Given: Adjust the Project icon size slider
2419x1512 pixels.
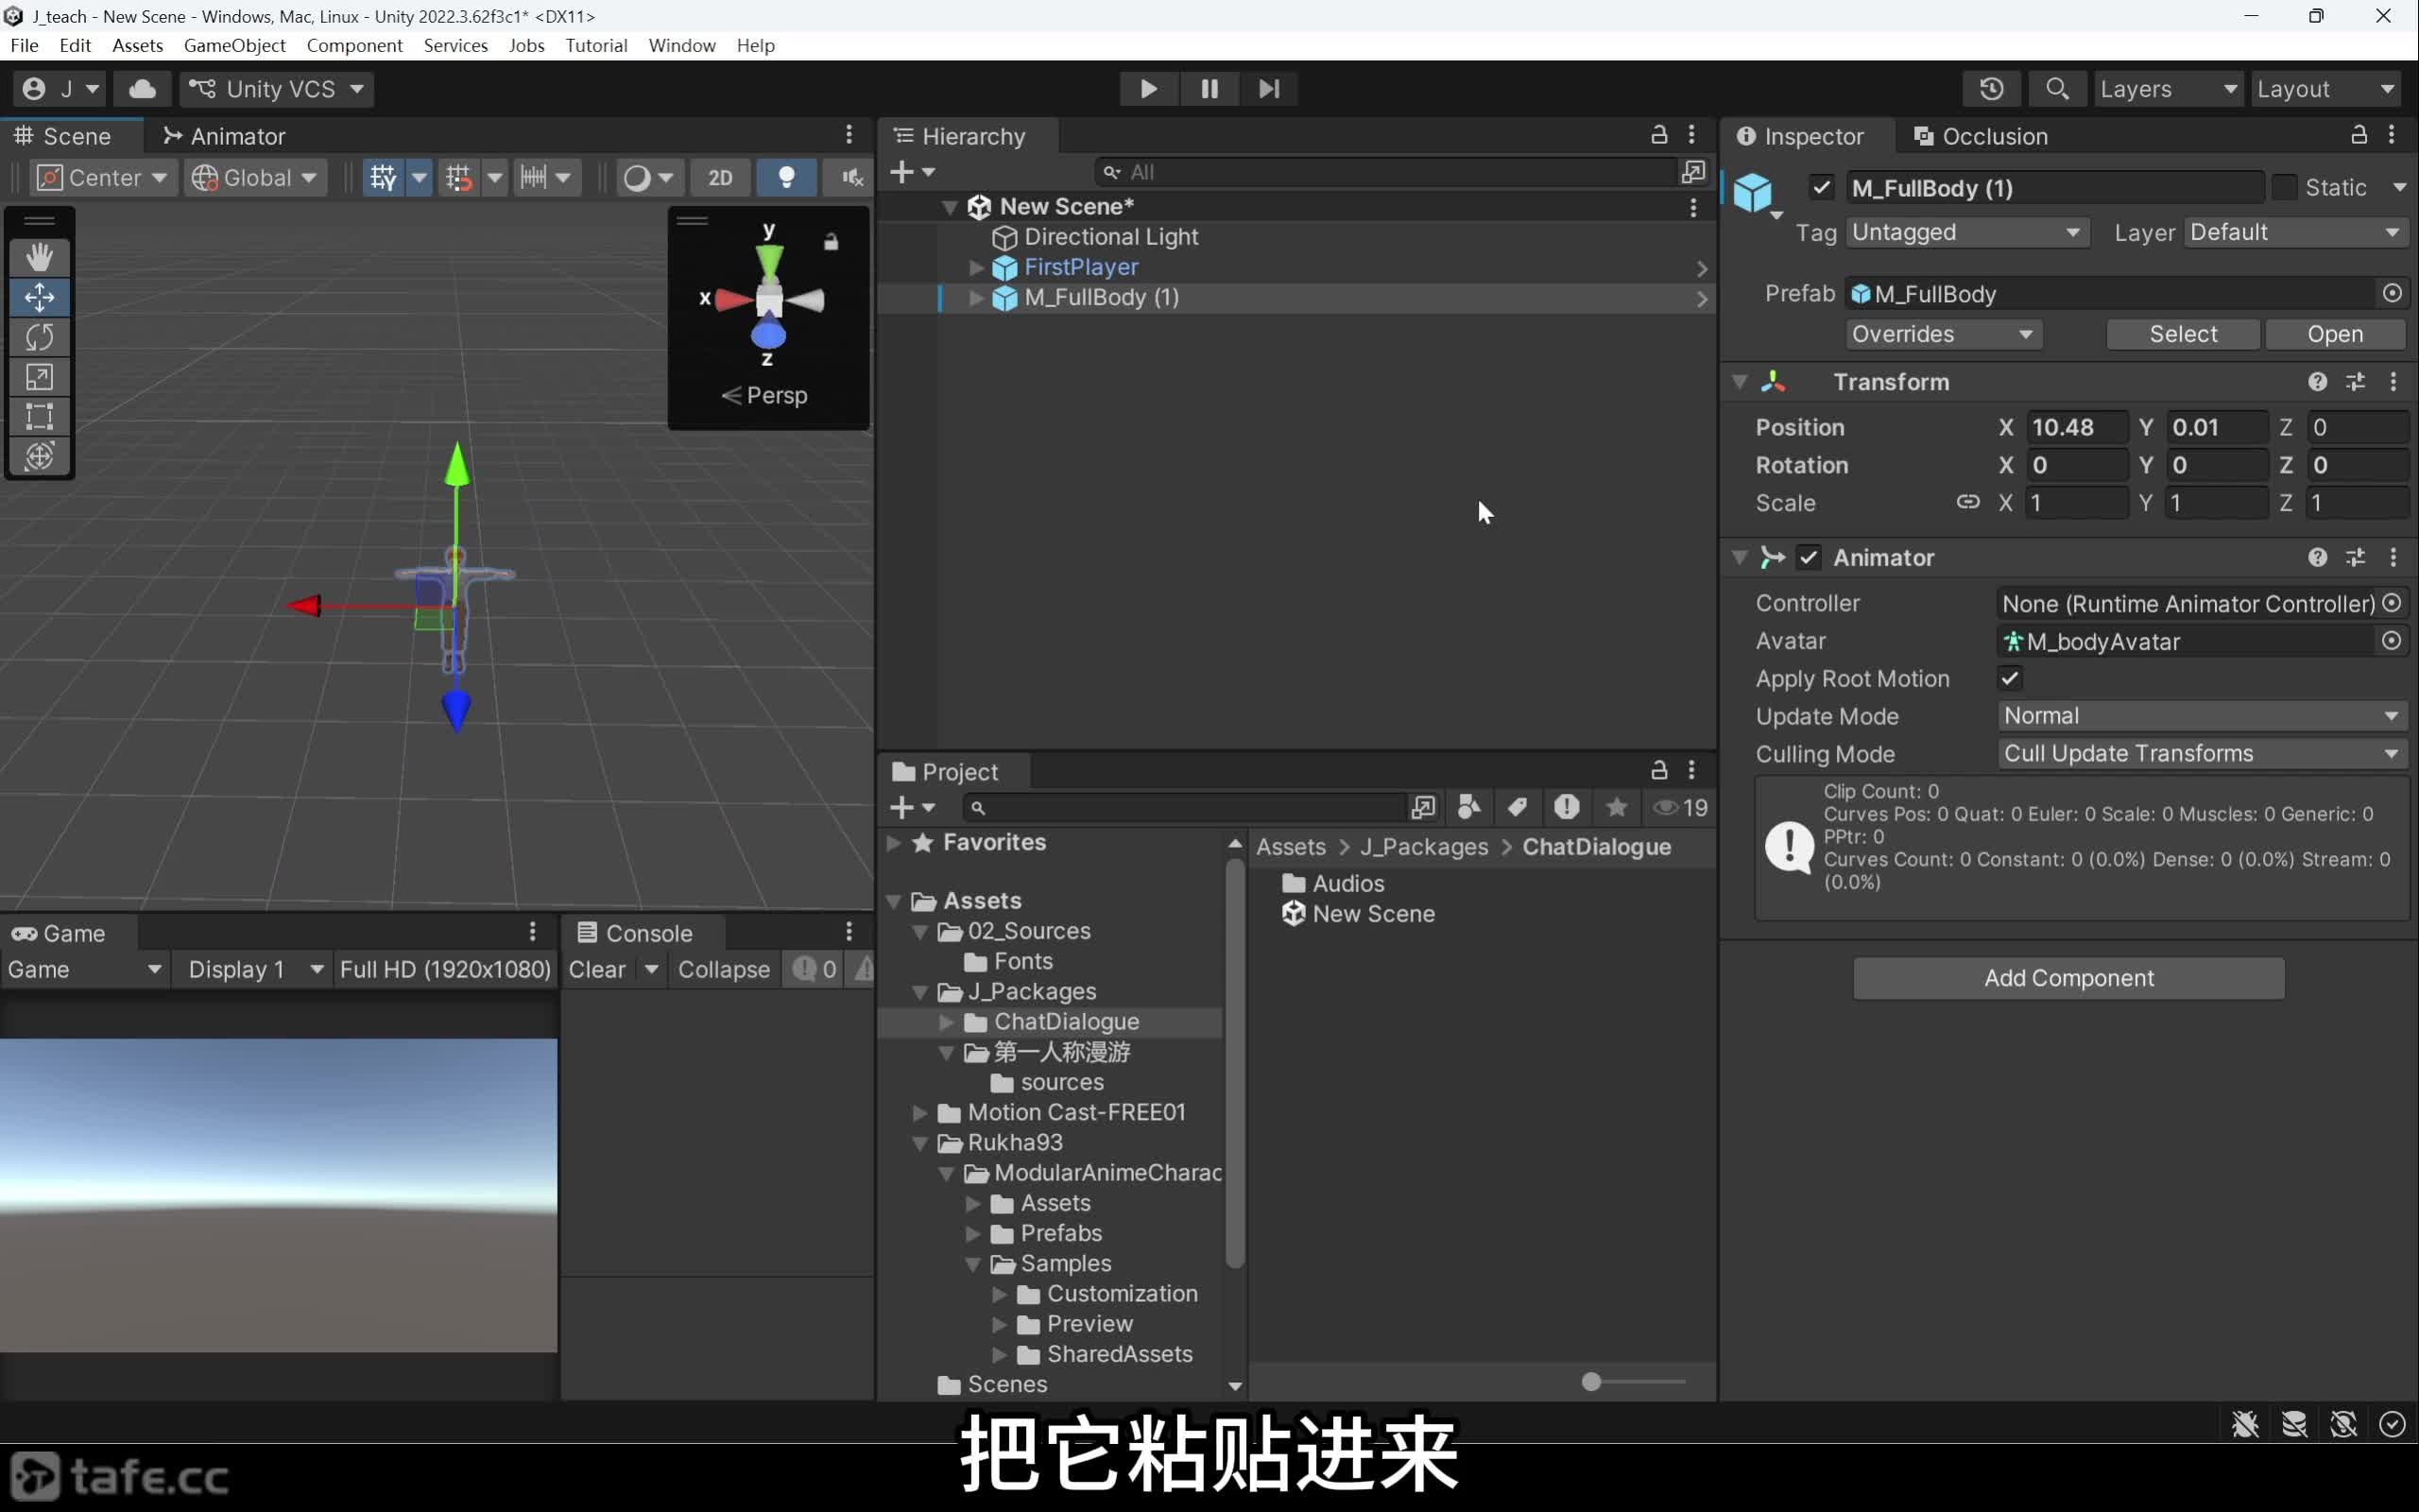Looking at the screenshot, I should click(x=1591, y=1382).
